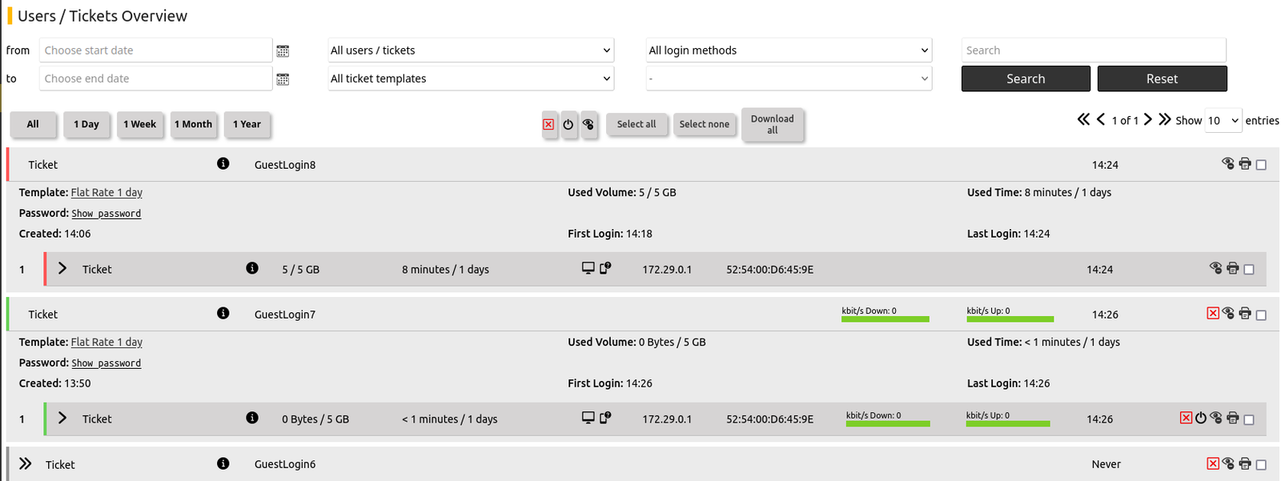Filter by the 1 Week time range
1281x481 pixels.
[x=140, y=125]
